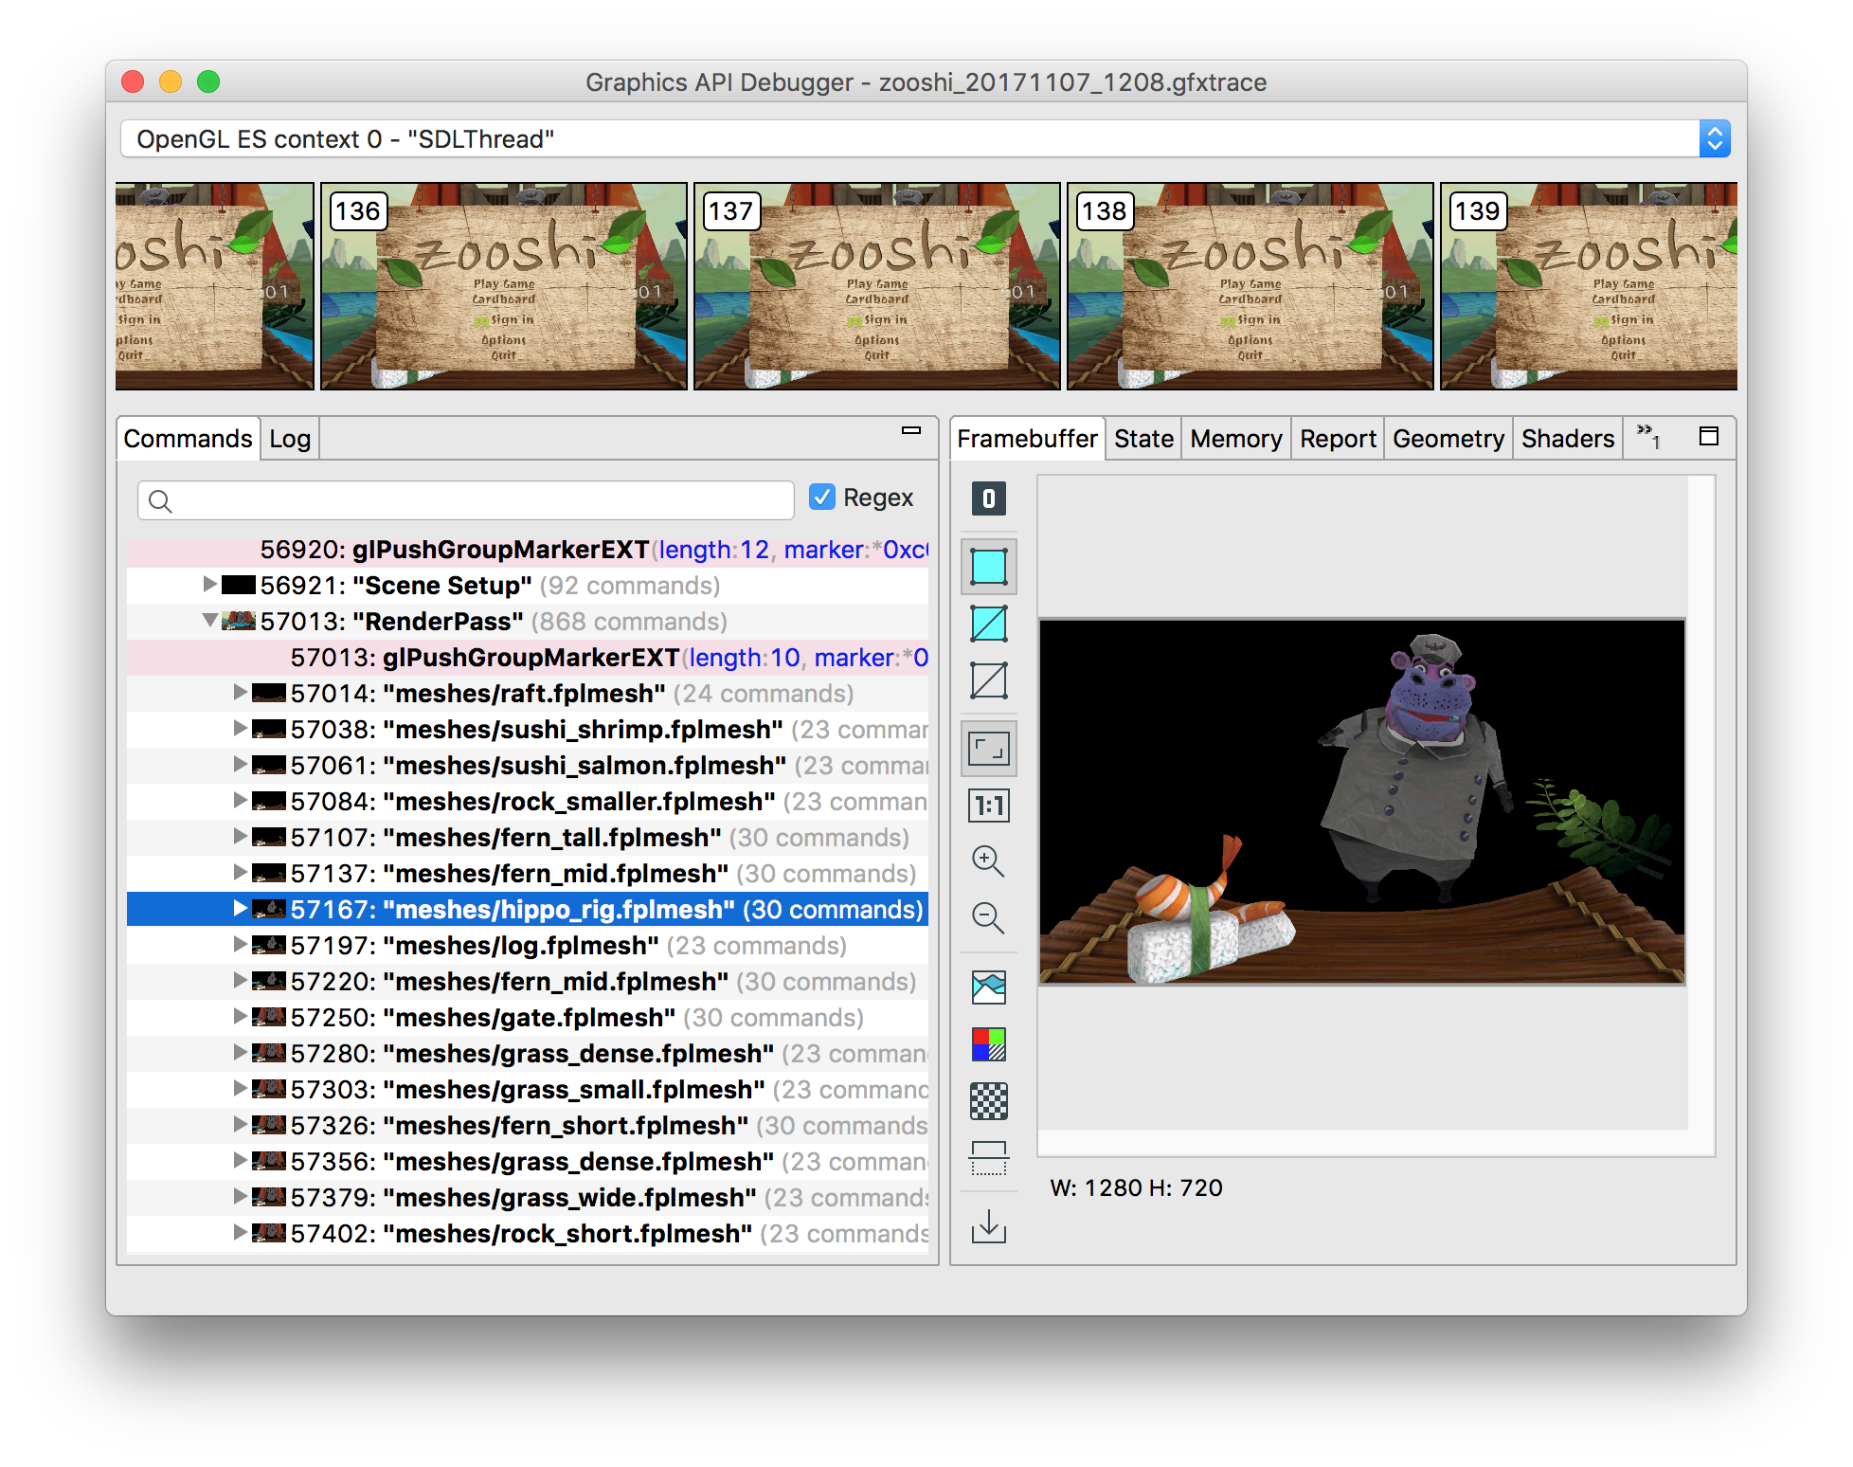Expand meshes/raft.fplmesh command group

click(240, 693)
